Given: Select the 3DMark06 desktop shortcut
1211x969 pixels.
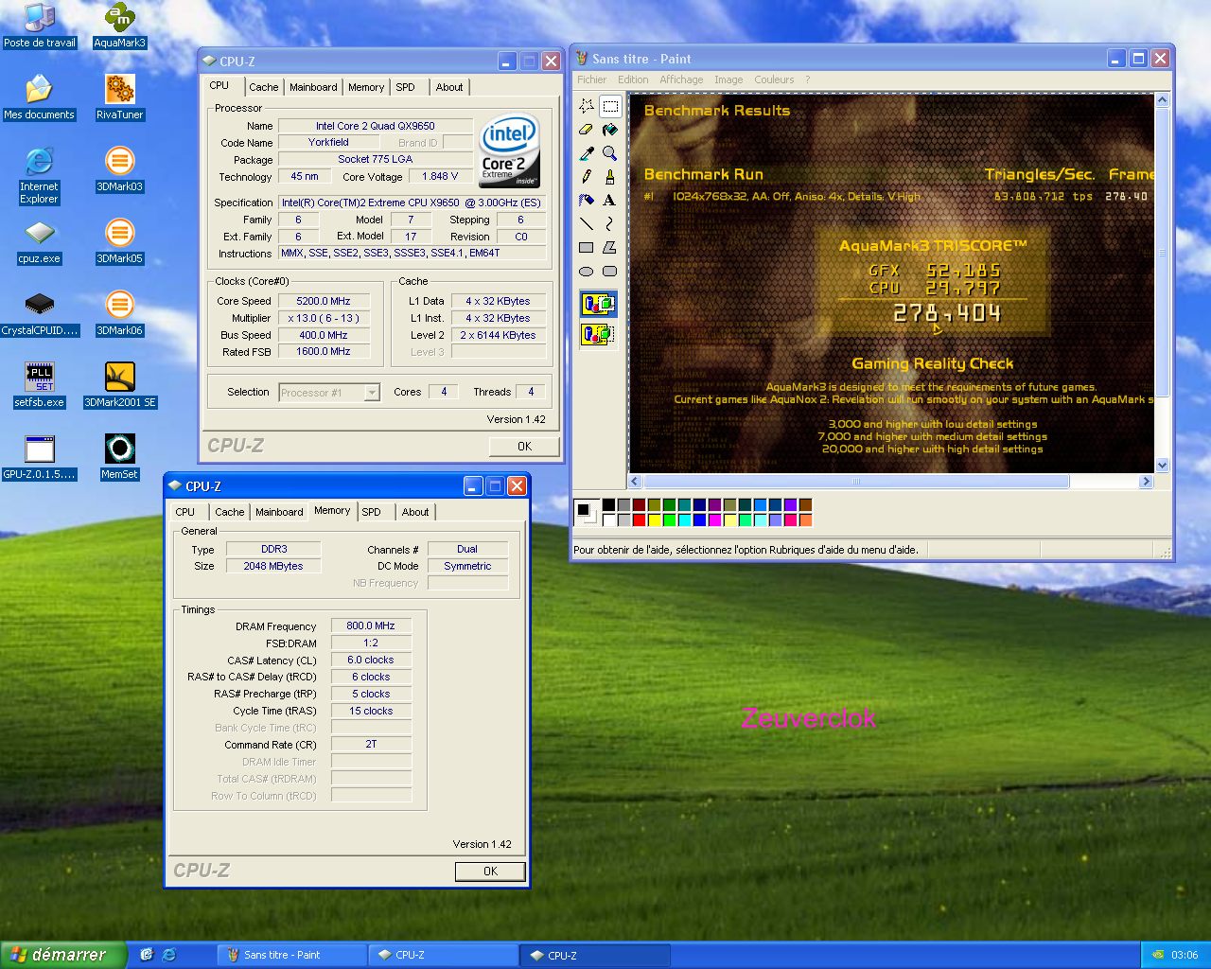Looking at the screenshot, I should point(119,313).
